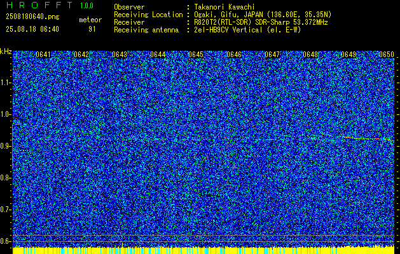This screenshot has width=400, height=254.
Task: Click the 1.0 kHz axis label
Action: click(x=5, y=114)
